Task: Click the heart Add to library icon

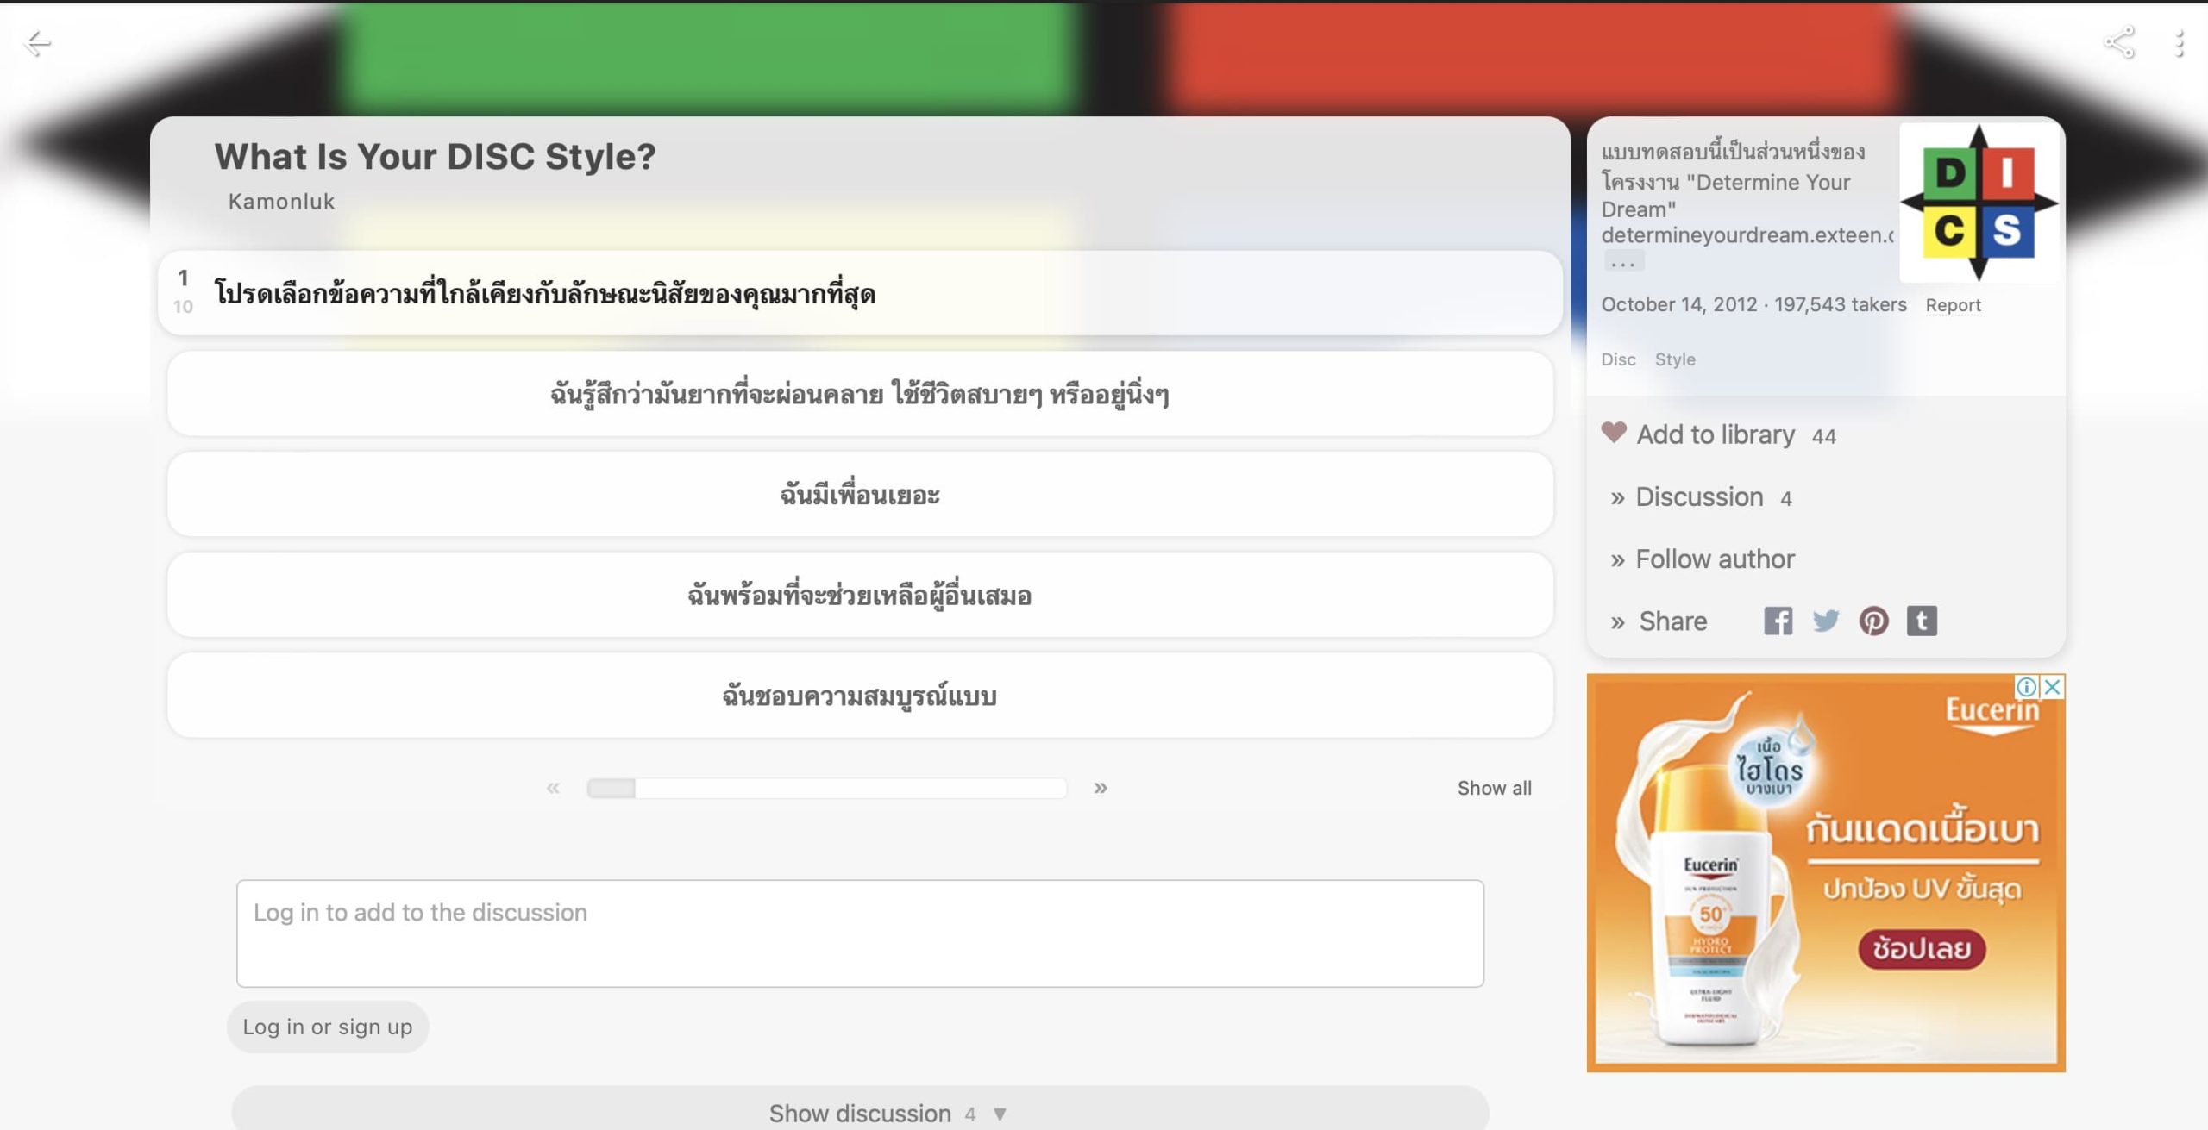Action: click(x=1614, y=433)
